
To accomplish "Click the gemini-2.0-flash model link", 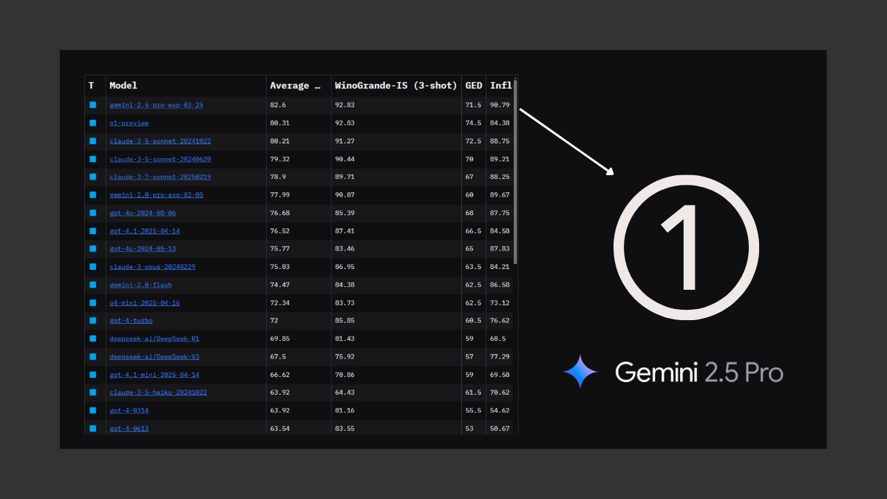I will tap(140, 285).
